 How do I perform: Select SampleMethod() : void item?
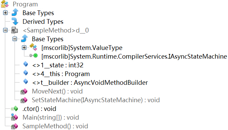click(x=55, y=126)
